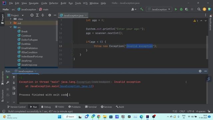Open run configuration wrench icon
Image resolution: width=213 pixels, height=120 pixels.
point(8,82)
